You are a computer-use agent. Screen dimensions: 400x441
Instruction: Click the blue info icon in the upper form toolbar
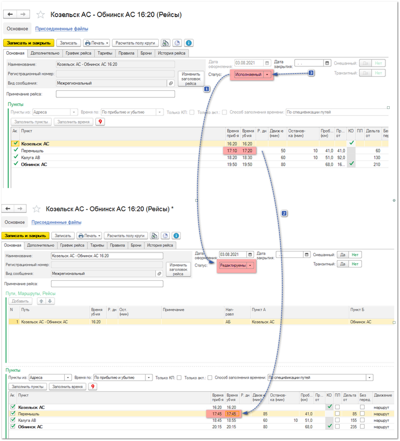pos(189,43)
